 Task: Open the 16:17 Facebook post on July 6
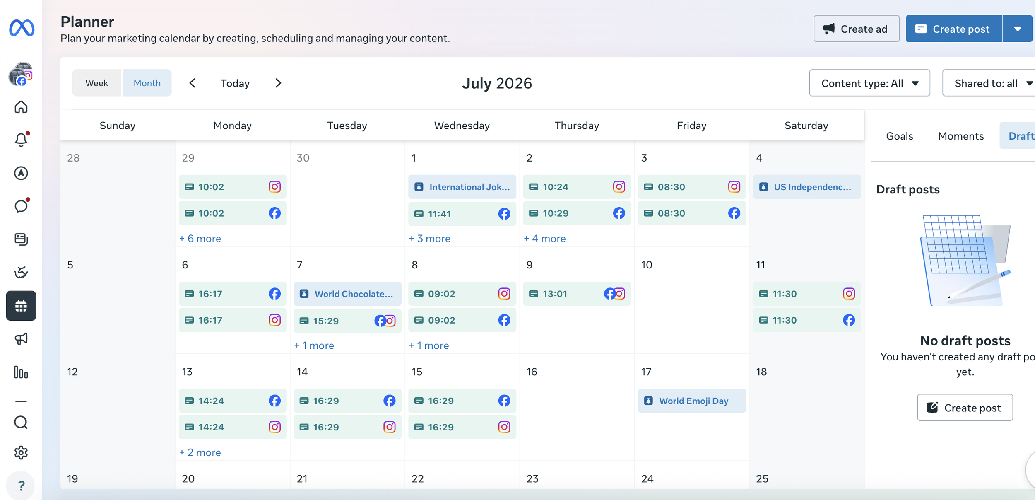click(x=233, y=294)
